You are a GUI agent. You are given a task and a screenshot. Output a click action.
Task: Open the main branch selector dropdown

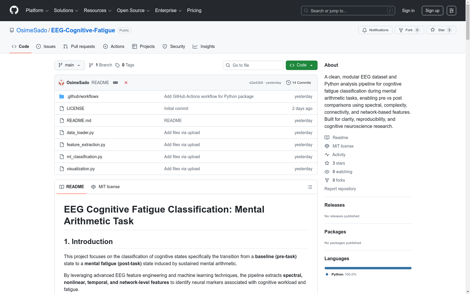[70, 65]
